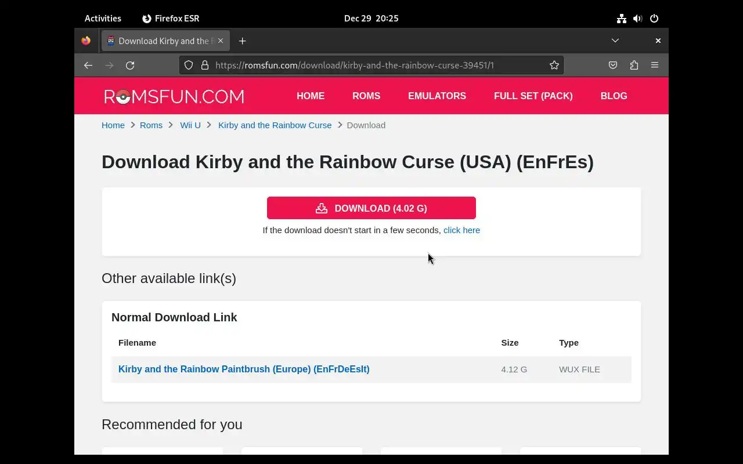This screenshot has width=743, height=464.
Task: Open Kirby and the Rainbow Paintbrush (Europe) link
Action: (244, 369)
